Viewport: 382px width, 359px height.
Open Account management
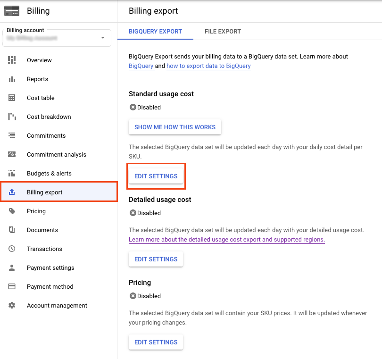coord(58,306)
